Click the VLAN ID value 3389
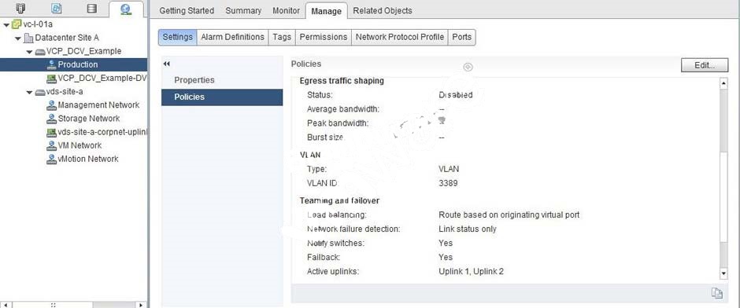 coord(448,183)
